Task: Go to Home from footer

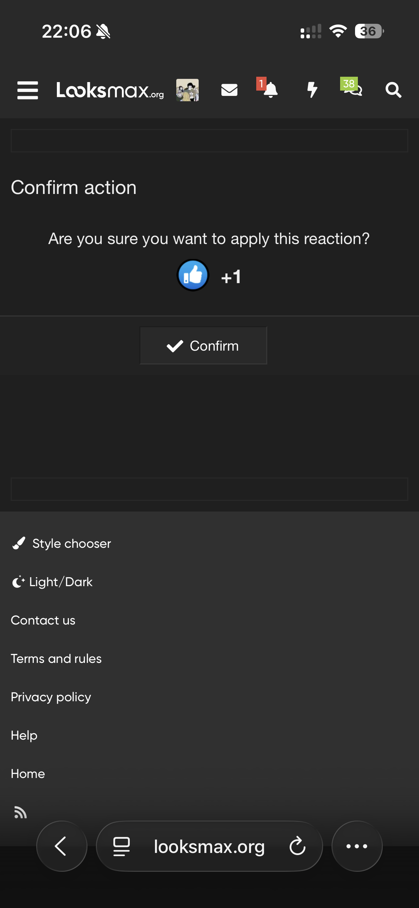Action: coord(28,774)
